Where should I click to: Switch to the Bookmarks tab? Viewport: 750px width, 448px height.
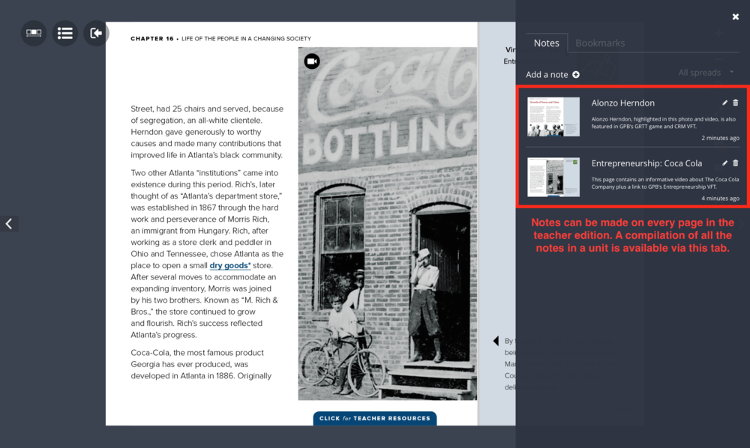click(600, 43)
